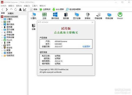This screenshot has width=132, height=95.
Task: Click the 驱动程序更新 toolbar button
Action: (73, 9)
